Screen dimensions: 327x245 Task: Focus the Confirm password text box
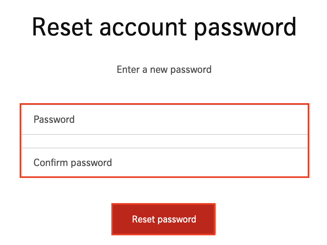(164, 162)
